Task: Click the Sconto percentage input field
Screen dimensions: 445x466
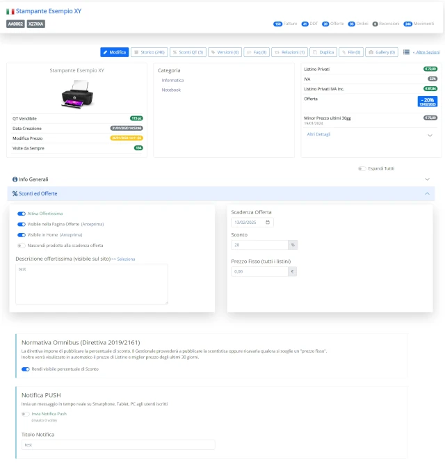Action: (x=259, y=245)
